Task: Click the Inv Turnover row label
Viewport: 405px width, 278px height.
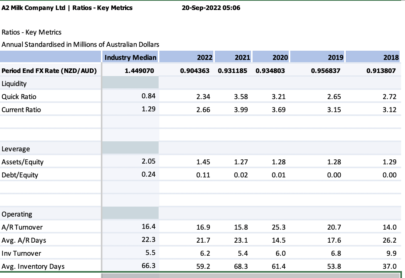Action: [21, 253]
